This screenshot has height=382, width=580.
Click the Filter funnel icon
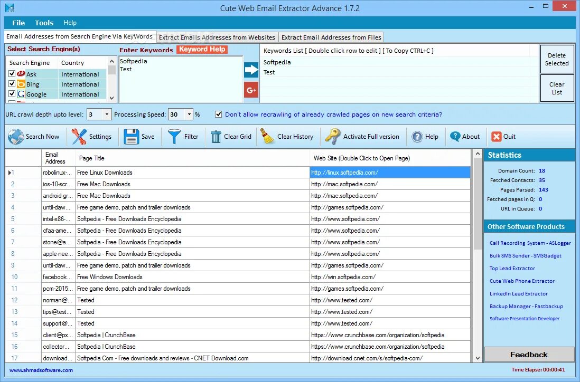pyautogui.click(x=174, y=137)
